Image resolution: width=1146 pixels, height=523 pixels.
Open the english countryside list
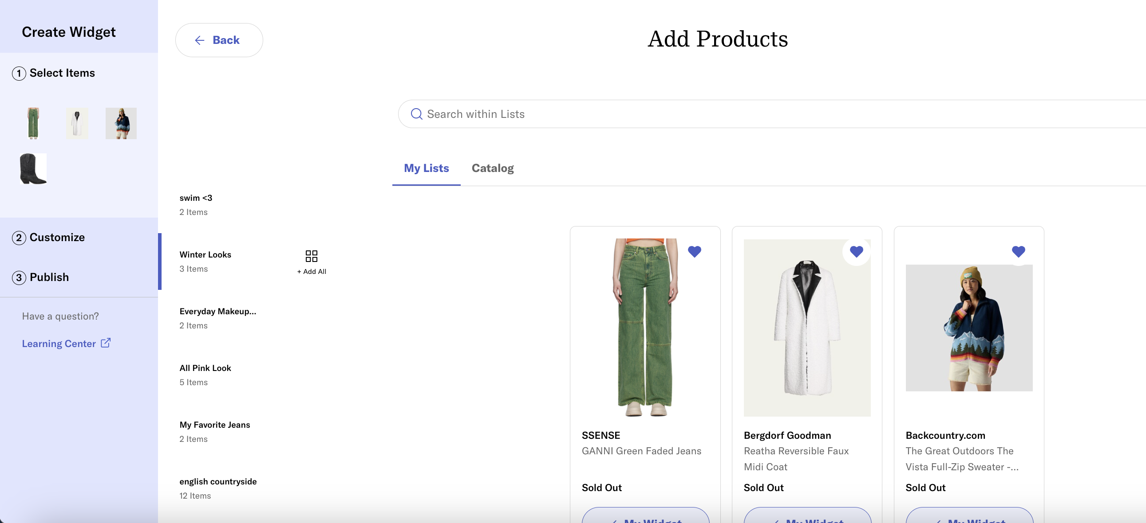(x=218, y=488)
